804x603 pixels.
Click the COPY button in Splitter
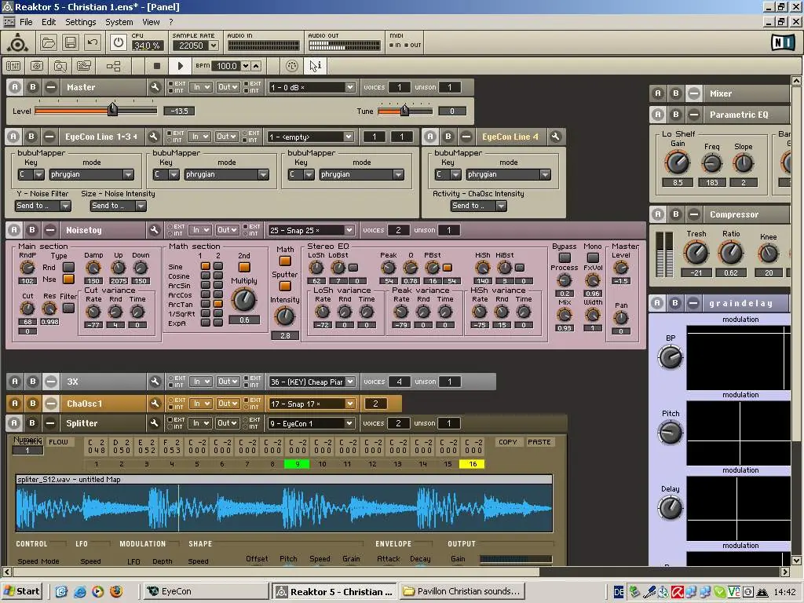click(x=508, y=442)
